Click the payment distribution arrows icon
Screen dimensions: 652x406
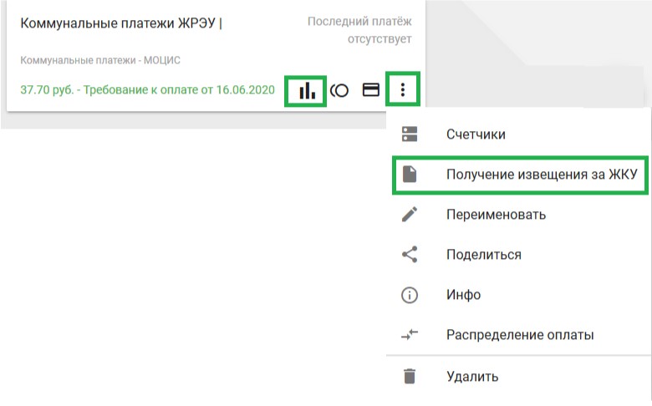pyautogui.click(x=409, y=335)
